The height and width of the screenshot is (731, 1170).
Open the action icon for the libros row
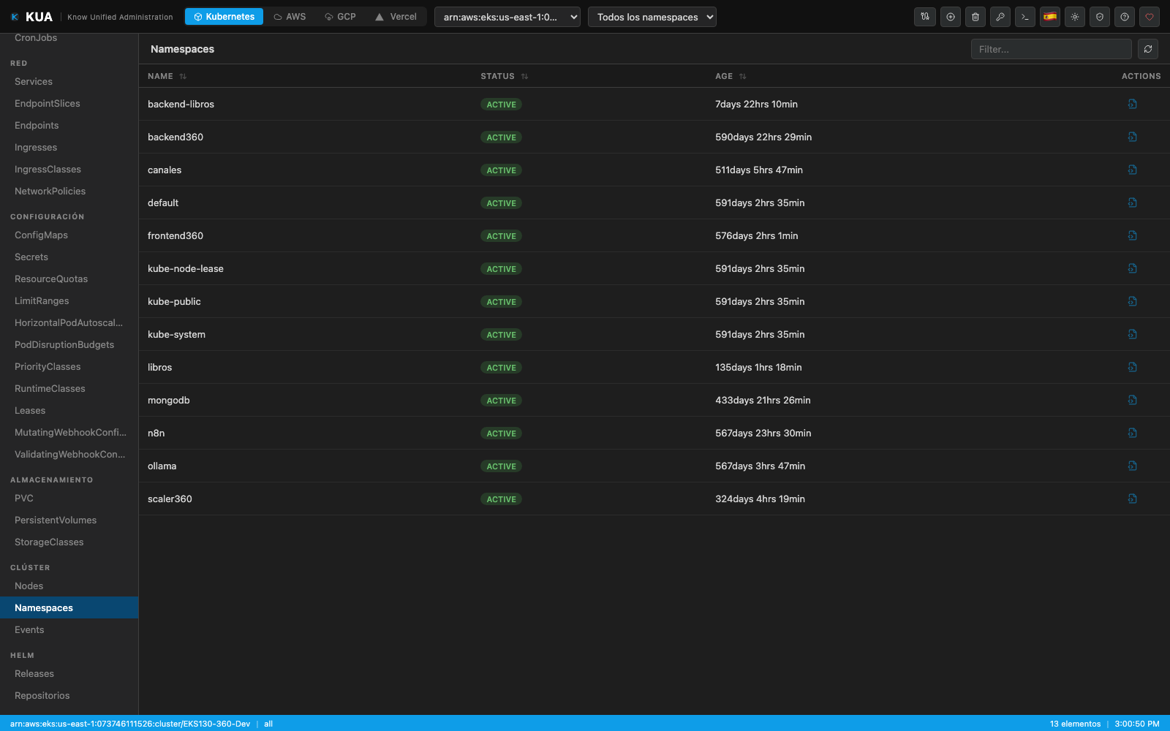(1132, 367)
